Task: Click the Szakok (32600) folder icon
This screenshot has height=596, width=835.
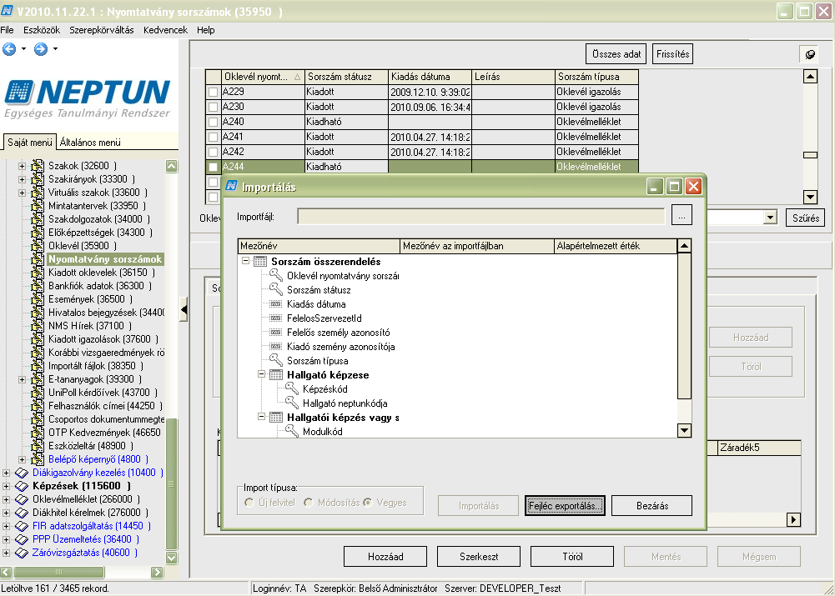Action: [38, 166]
